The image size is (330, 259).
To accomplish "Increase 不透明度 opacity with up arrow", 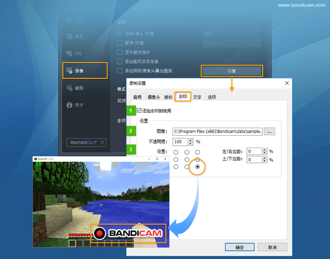I will (190, 139).
